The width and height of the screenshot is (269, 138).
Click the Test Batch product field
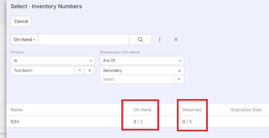pyautogui.click(x=43, y=71)
